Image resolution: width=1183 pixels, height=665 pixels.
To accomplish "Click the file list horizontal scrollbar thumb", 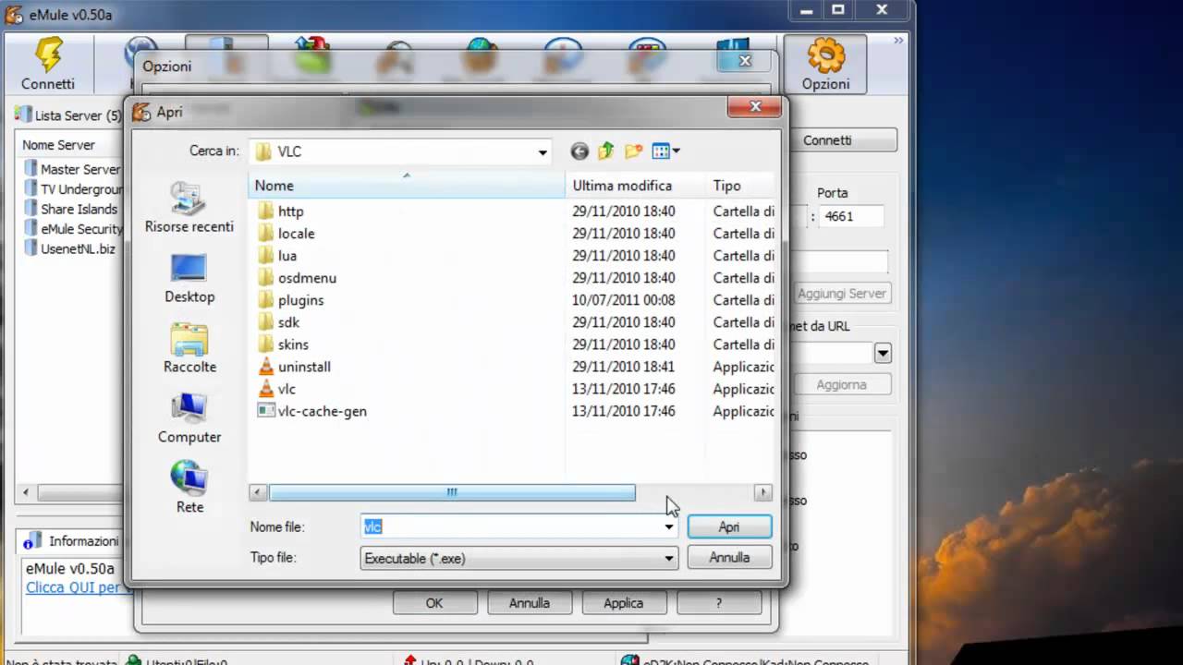I will (x=452, y=493).
